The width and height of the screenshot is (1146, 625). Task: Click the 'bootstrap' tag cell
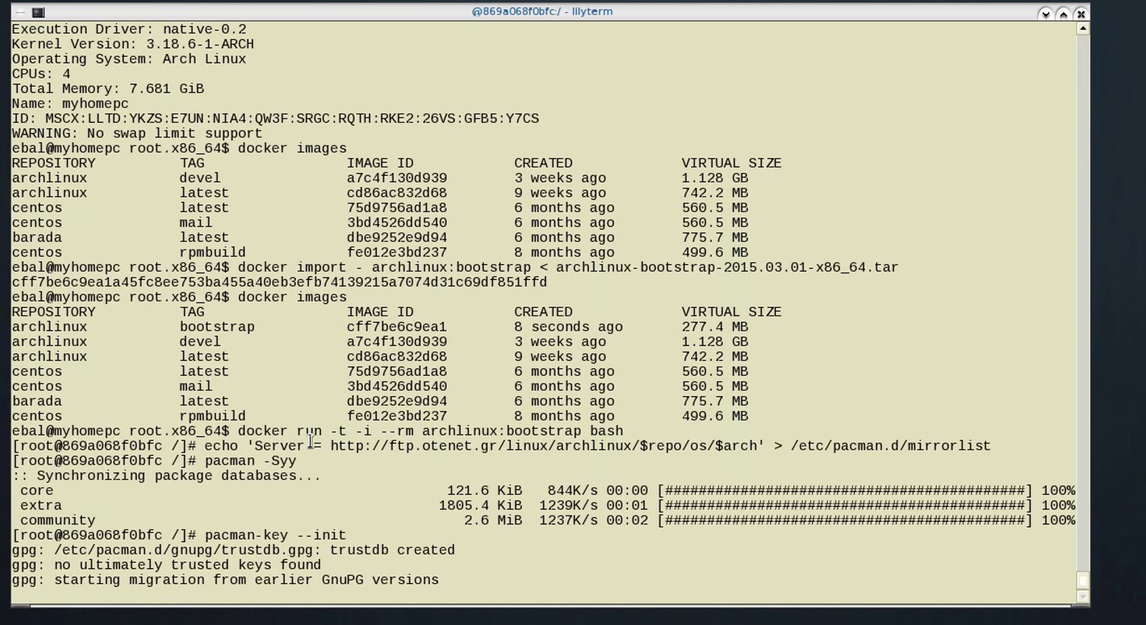[217, 327]
